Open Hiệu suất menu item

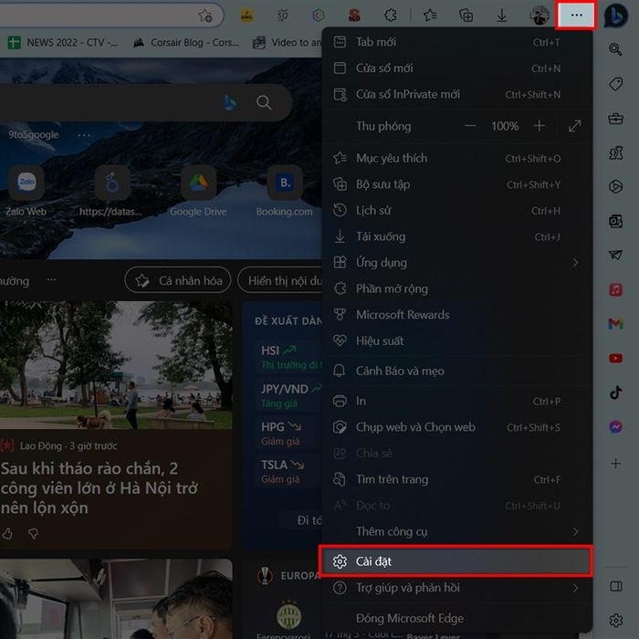[456, 341]
